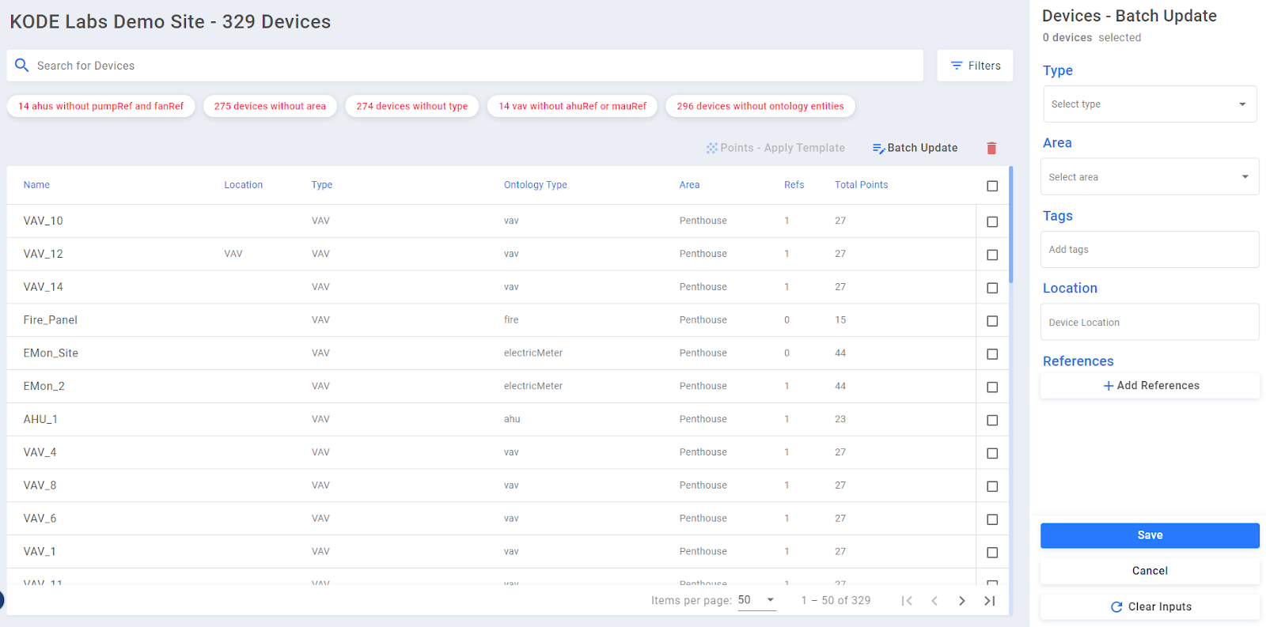
Task: Click total points 15 in Fire_Panel row
Action: tap(840, 320)
